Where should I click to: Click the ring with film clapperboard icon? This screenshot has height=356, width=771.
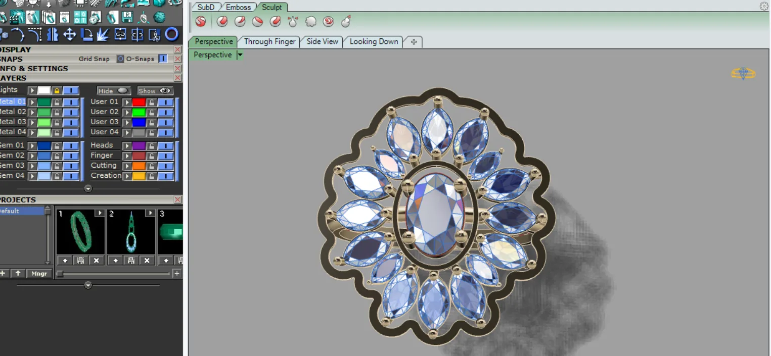click(18, 18)
